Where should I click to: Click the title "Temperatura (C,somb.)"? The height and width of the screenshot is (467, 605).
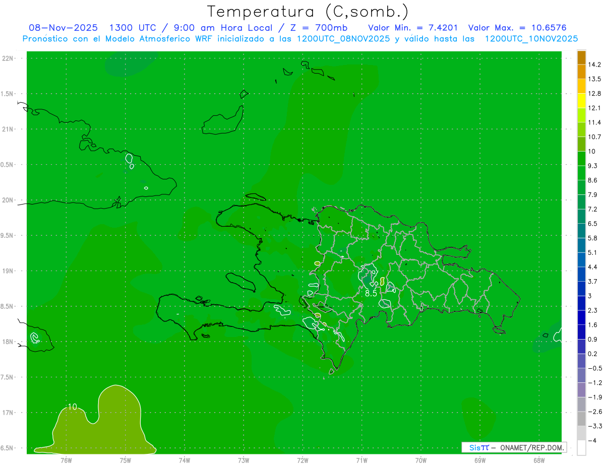(308, 12)
